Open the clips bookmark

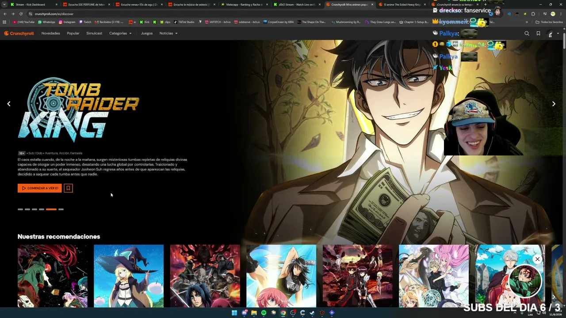(x=165, y=22)
